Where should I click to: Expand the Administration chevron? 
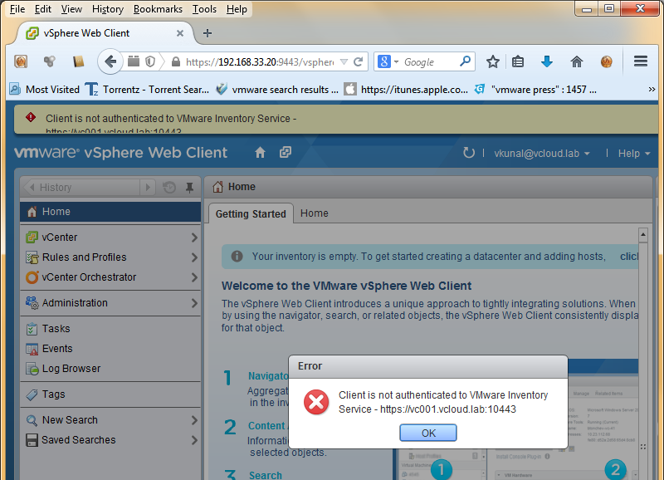pos(194,303)
